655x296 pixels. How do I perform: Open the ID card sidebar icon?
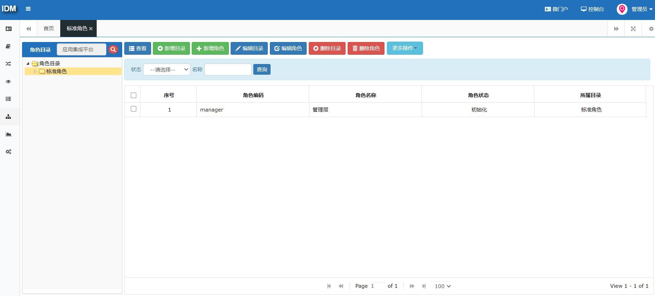pyautogui.click(x=9, y=29)
